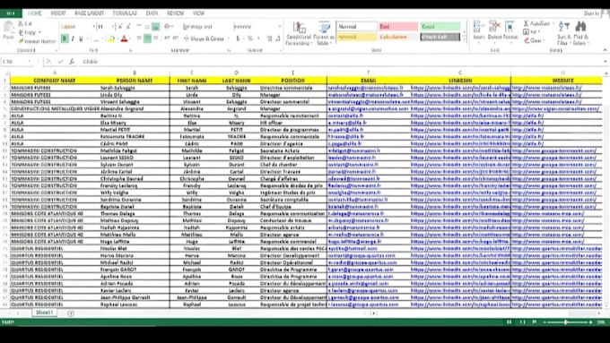Apply the Bad red cell style
This screenshot has width=610, height=343.
pos(398,26)
